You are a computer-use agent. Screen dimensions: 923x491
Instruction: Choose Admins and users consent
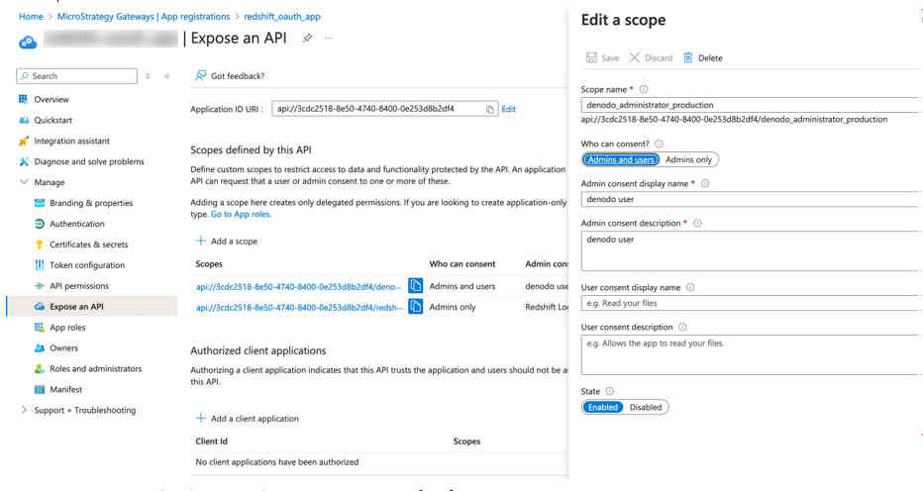coord(620,159)
